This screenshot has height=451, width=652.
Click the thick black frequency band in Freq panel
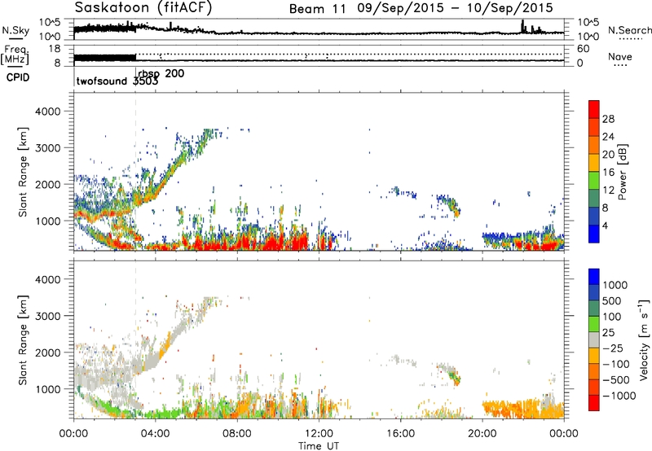105,58
